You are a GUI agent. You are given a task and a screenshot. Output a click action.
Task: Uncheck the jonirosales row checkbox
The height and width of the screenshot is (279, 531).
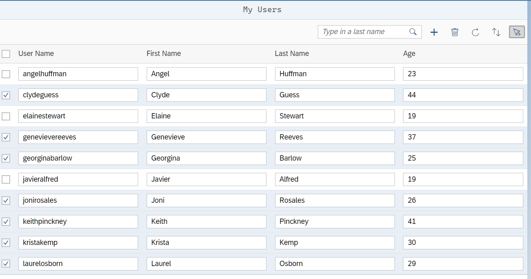tap(6, 201)
